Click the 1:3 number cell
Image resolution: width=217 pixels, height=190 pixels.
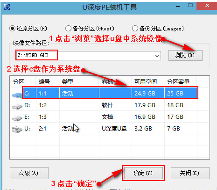[42, 117]
